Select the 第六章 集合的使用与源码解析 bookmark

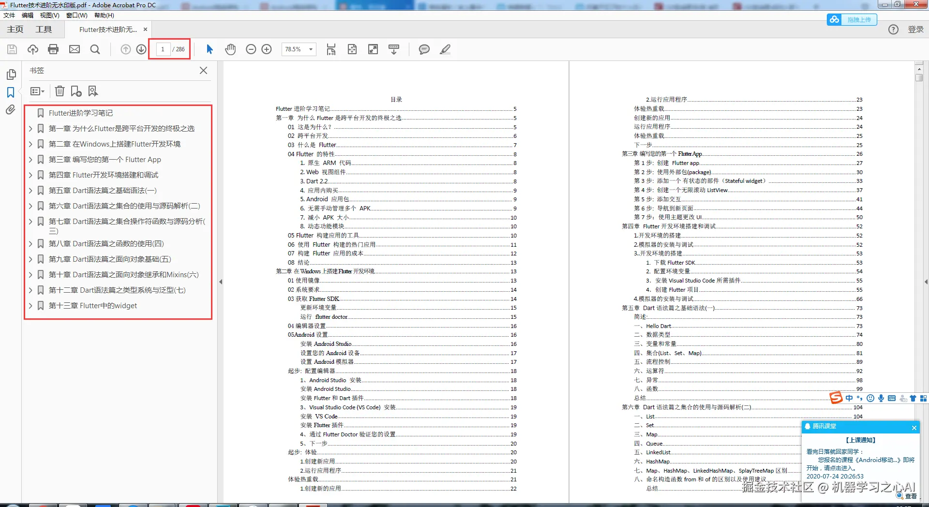(x=124, y=206)
